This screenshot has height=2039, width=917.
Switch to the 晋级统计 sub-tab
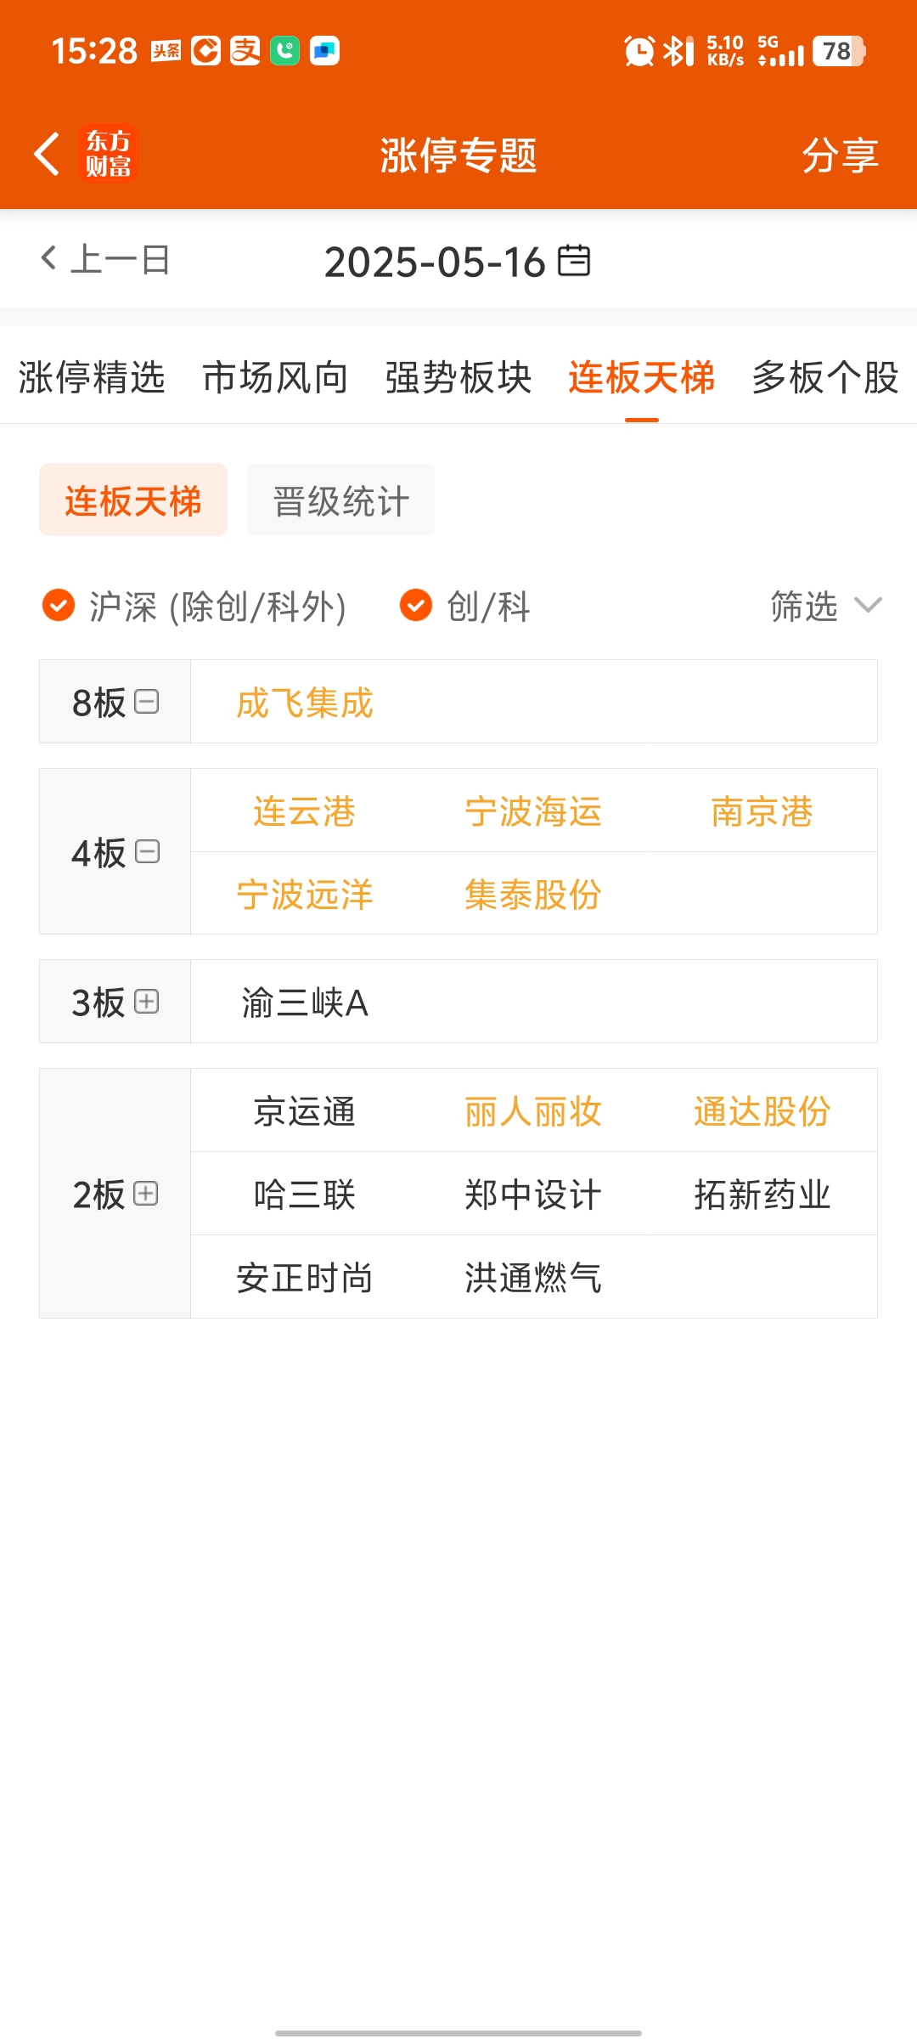[x=341, y=500]
